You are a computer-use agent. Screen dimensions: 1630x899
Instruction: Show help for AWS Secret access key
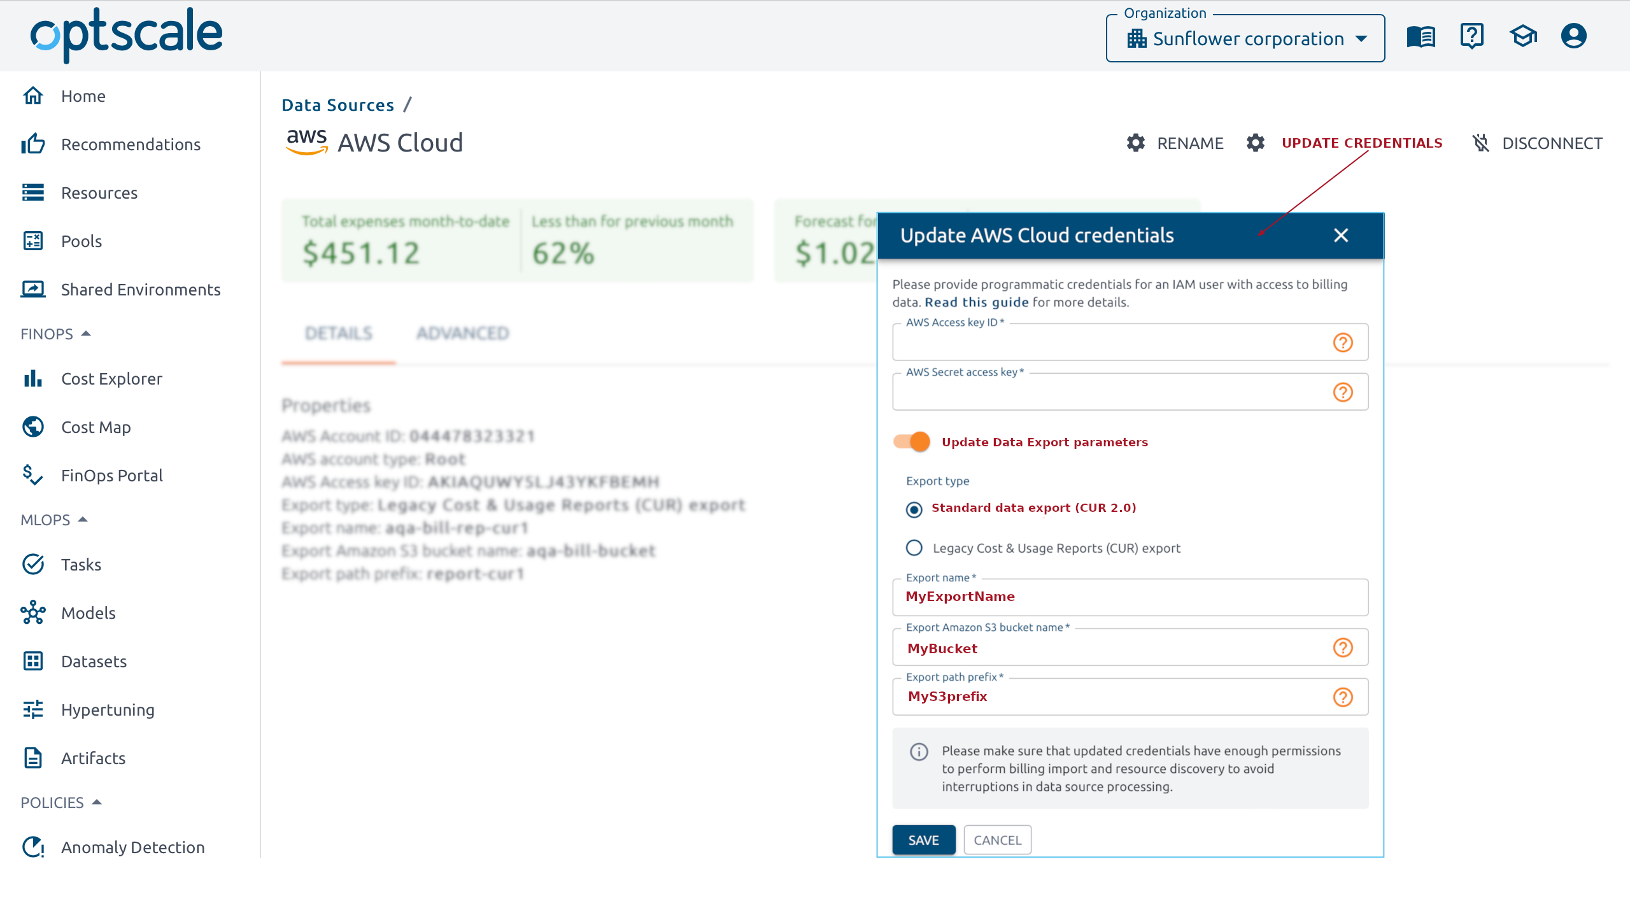1343,392
